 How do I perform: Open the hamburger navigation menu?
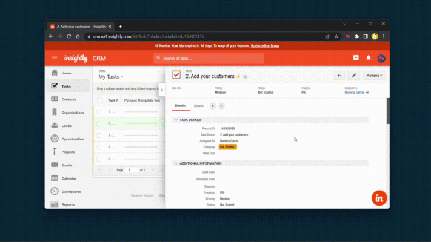55,57
